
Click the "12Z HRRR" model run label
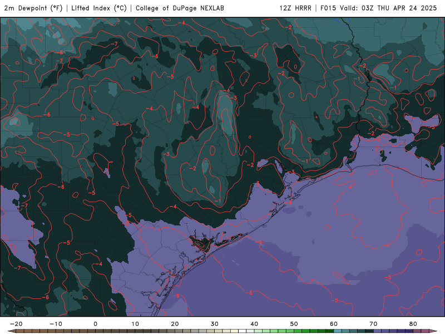coord(295,8)
